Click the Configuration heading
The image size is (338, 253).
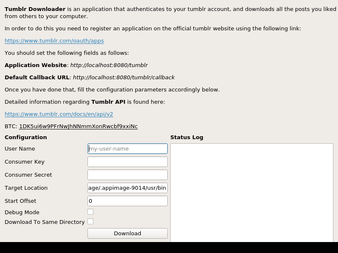click(x=26, y=137)
